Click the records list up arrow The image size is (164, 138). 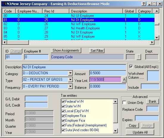click(x=157, y=11)
